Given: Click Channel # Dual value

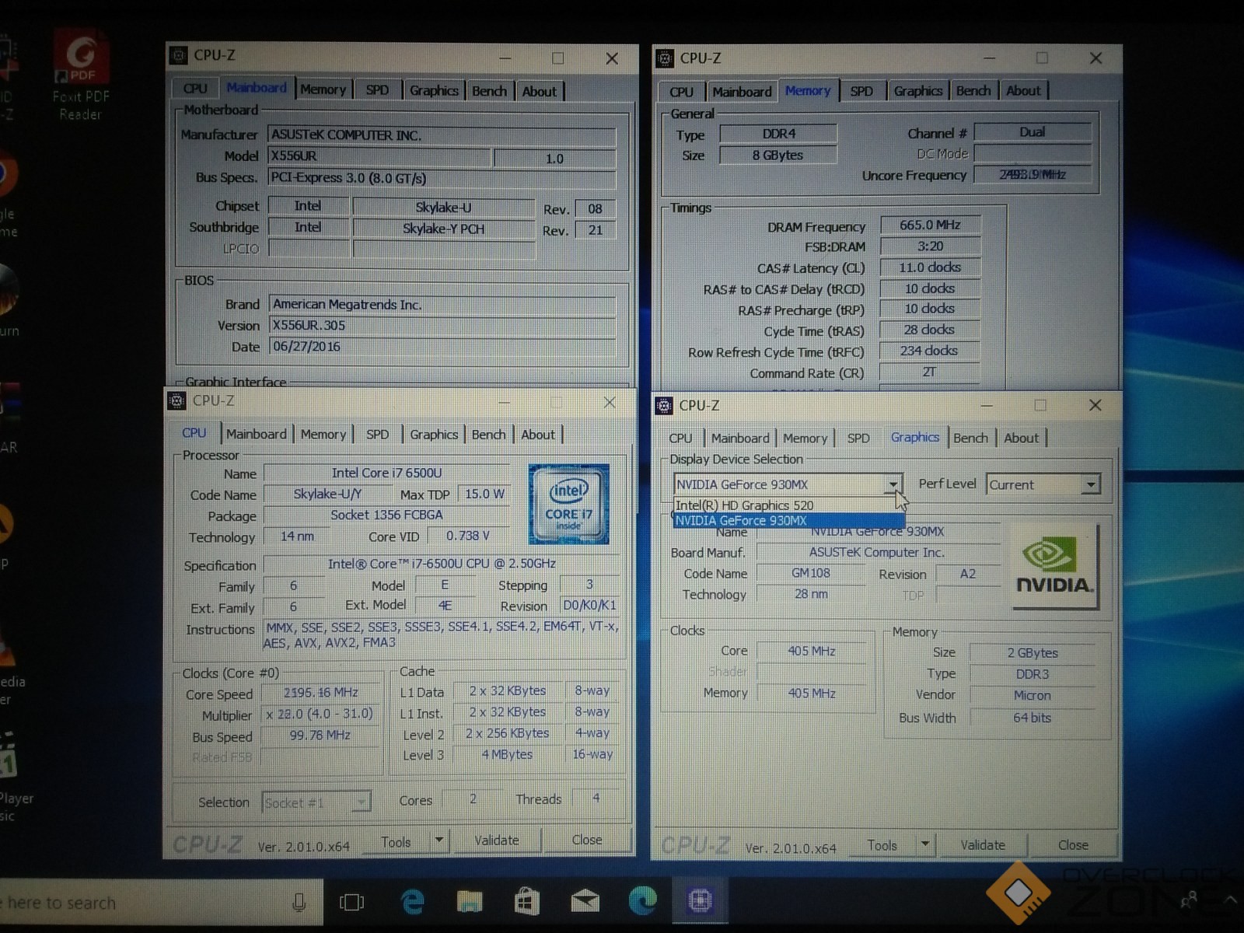Looking at the screenshot, I should pyautogui.click(x=1033, y=132).
